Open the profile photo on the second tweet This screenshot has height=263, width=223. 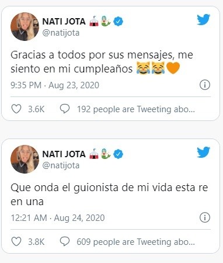pyautogui.click(x=25, y=159)
